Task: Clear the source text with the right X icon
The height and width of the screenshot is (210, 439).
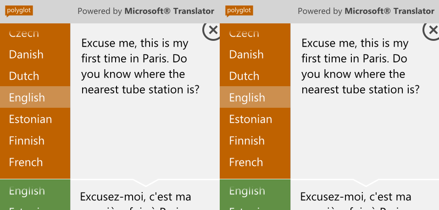Action: click(431, 31)
